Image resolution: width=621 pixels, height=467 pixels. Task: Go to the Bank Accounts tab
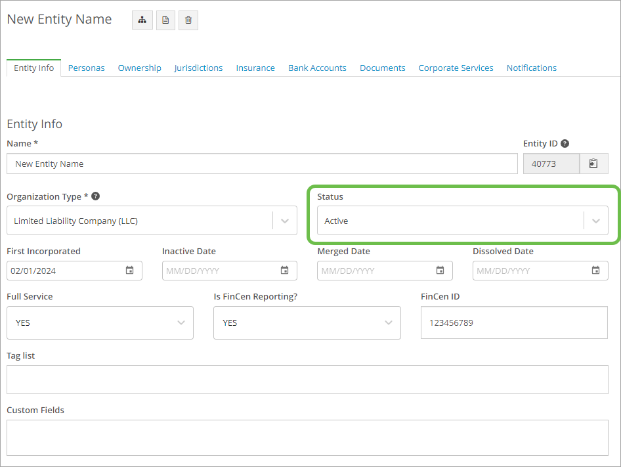[x=317, y=68]
